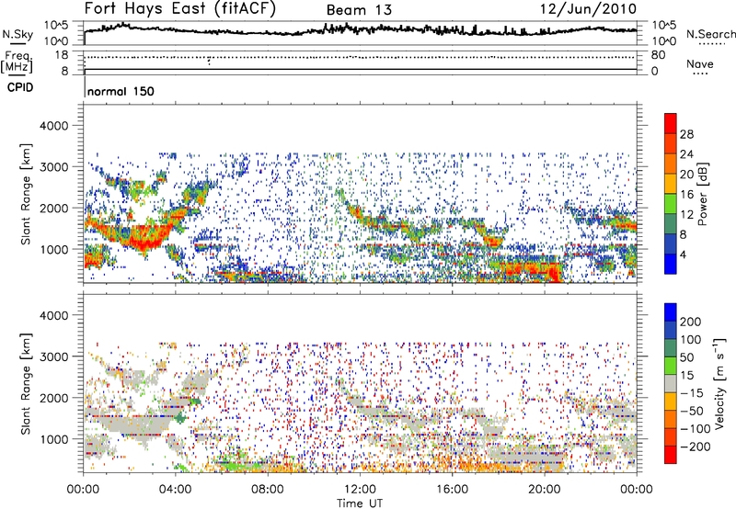This screenshot has width=736, height=509.
Task: Click the 'Velocity [m s⁻¹]' colorbar title
Action: click(719, 383)
